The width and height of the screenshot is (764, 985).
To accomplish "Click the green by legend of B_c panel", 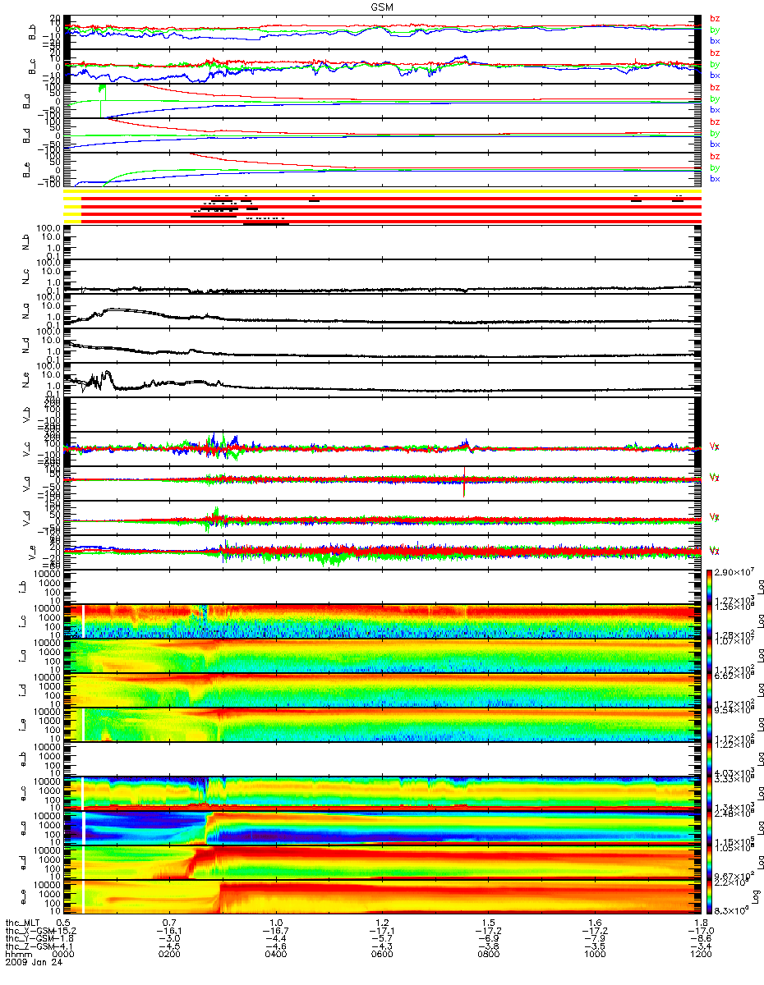I will (715, 64).
